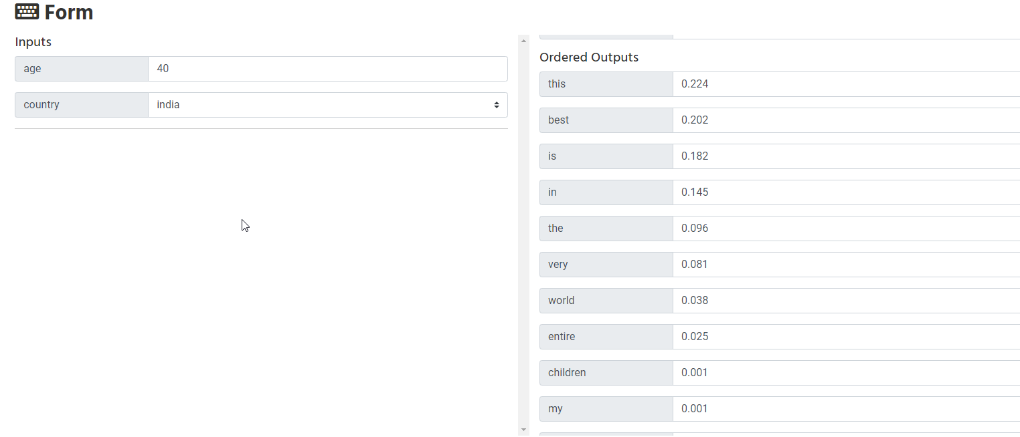
Task: Click the scrollbar up arrow
Action: click(523, 40)
